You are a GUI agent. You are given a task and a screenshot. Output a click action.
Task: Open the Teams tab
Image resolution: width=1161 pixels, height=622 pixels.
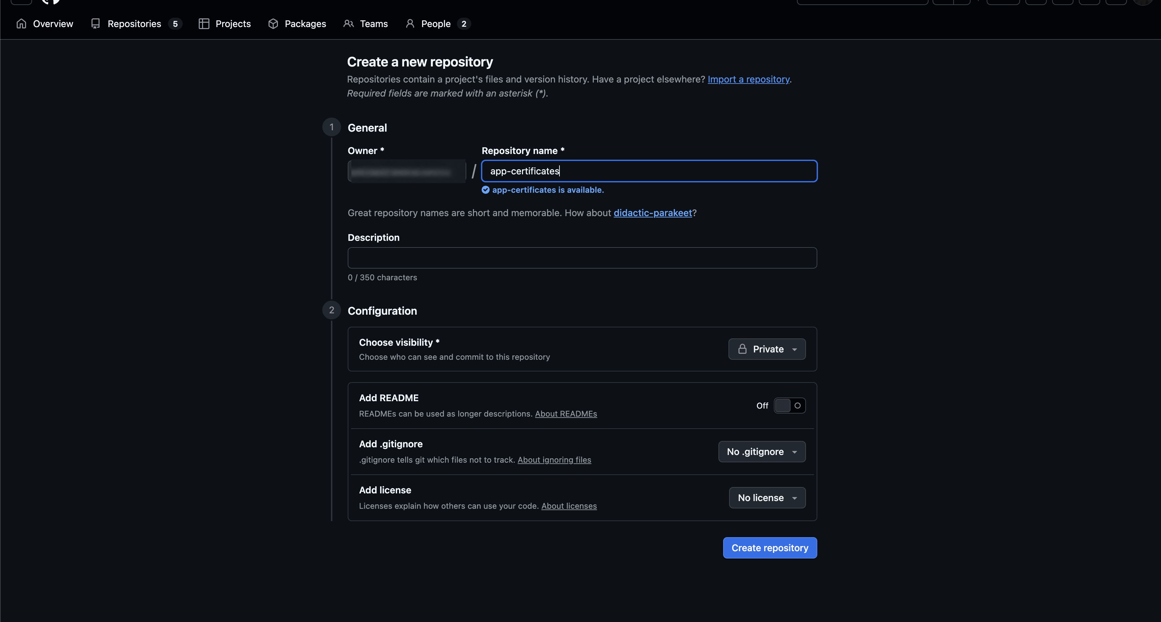click(x=365, y=24)
